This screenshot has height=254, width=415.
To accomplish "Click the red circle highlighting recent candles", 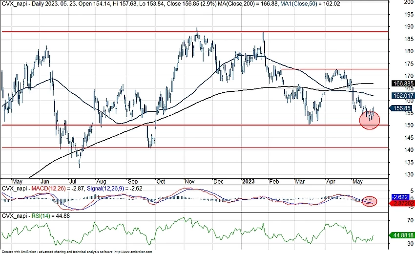I will [x=369, y=120].
